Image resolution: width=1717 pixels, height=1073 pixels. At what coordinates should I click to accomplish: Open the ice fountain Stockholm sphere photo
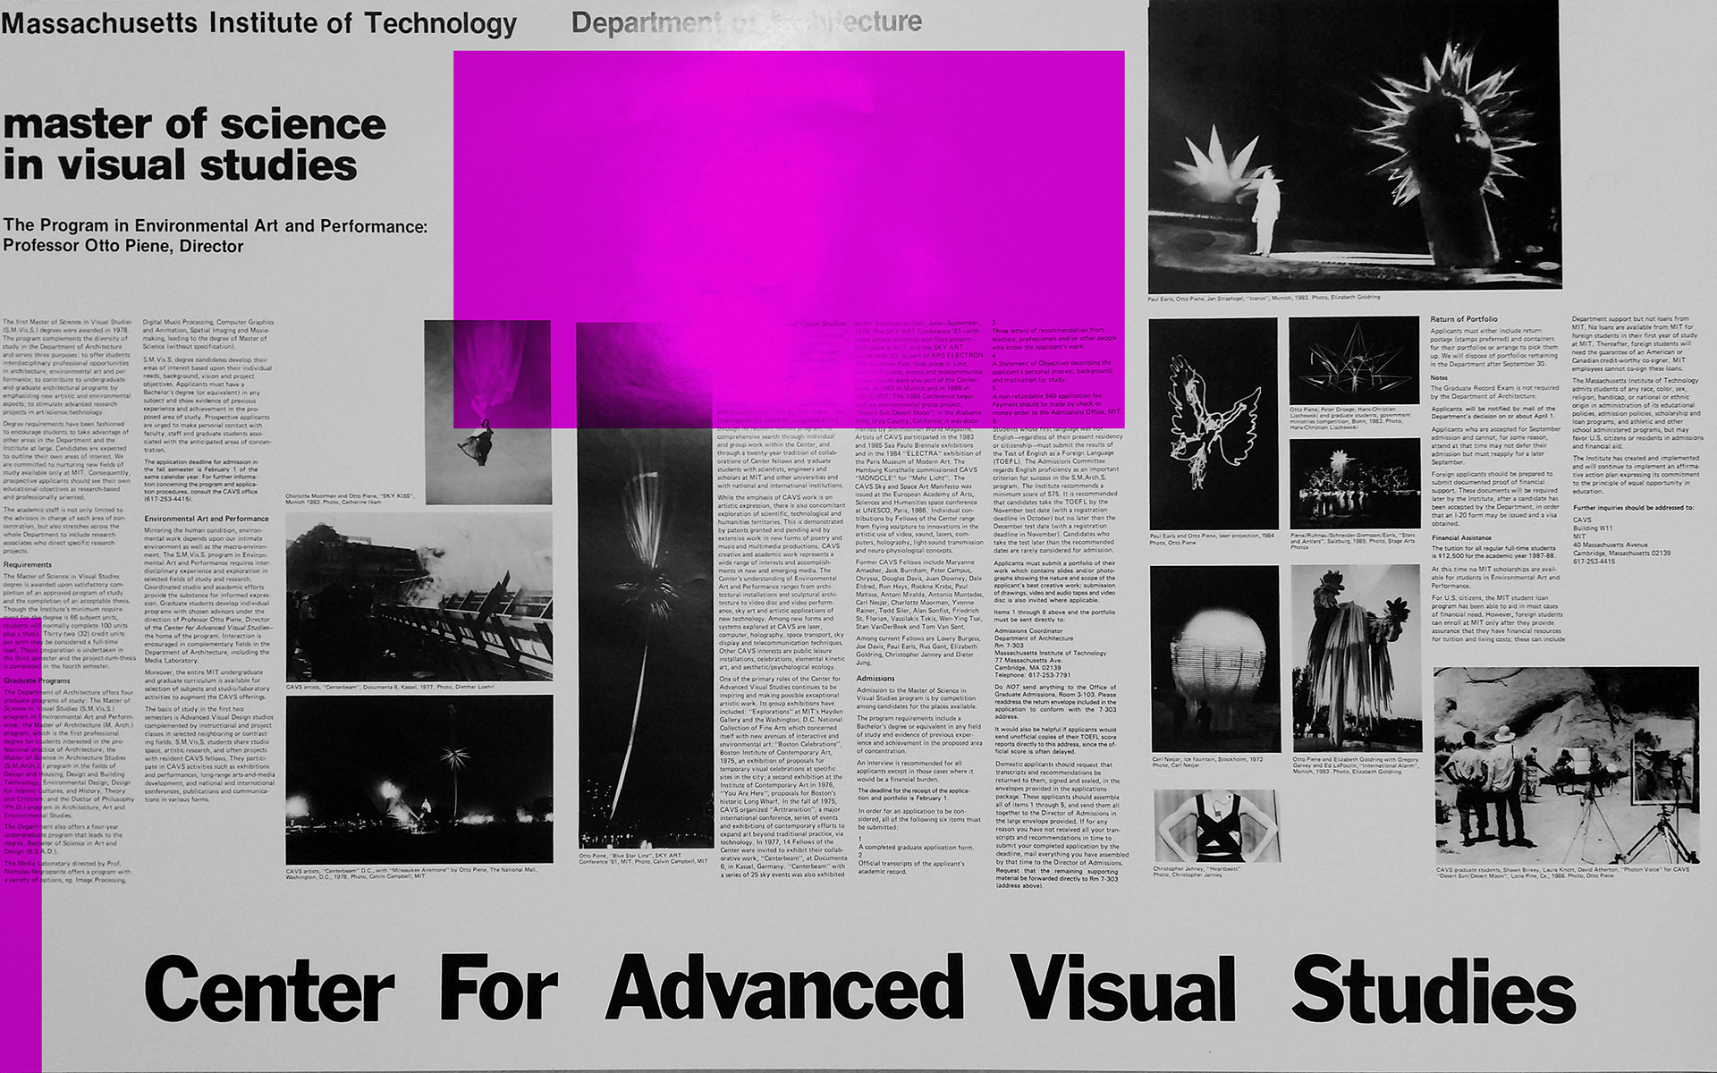click(x=1214, y=658)
